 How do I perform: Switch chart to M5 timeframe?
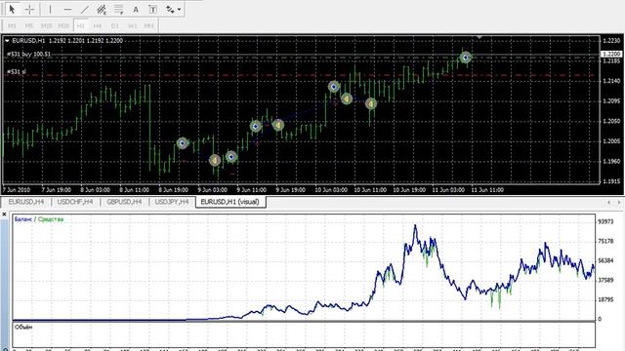29,25
